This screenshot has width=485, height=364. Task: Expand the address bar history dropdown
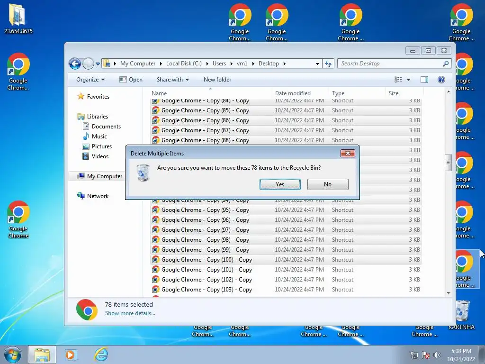(317, 64)
